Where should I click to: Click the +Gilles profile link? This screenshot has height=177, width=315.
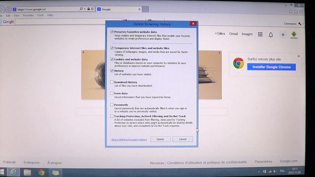220,33
